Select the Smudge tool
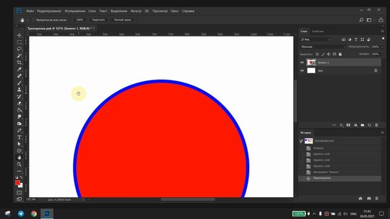The height and width of the screenshot is (219, 390). pos(19,117)
